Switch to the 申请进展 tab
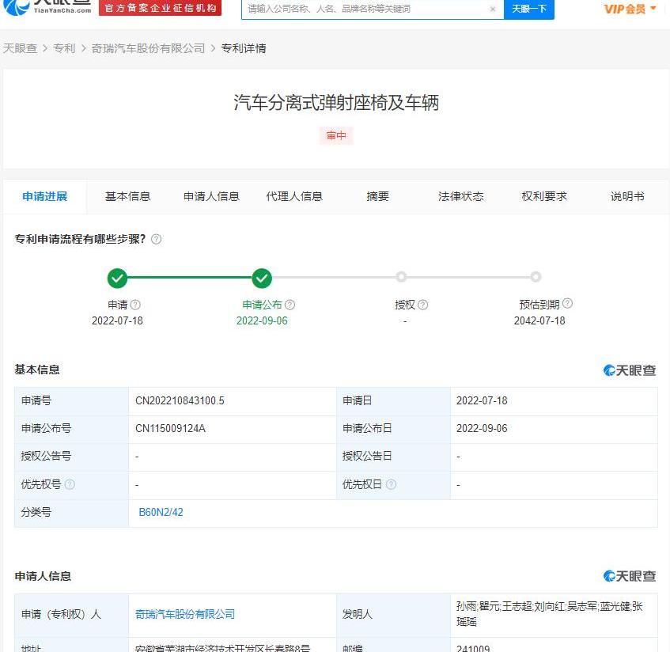Image resolution: width=670 pixels, height=652 pixels. point(45,197)
